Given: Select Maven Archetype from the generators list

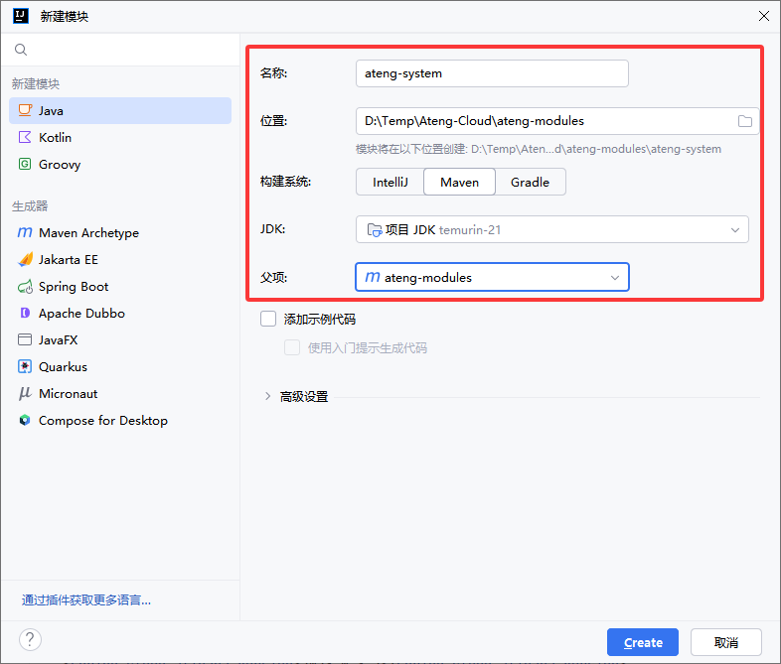Looking at the screenshot, I should [x=88, y=233].
